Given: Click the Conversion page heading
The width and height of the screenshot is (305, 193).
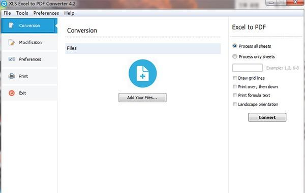Looking at the screenshot, I should click(x=82, y=30).
